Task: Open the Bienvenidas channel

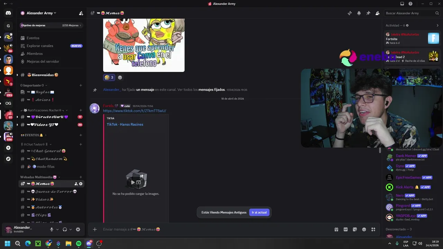Action: pos(51,75)
